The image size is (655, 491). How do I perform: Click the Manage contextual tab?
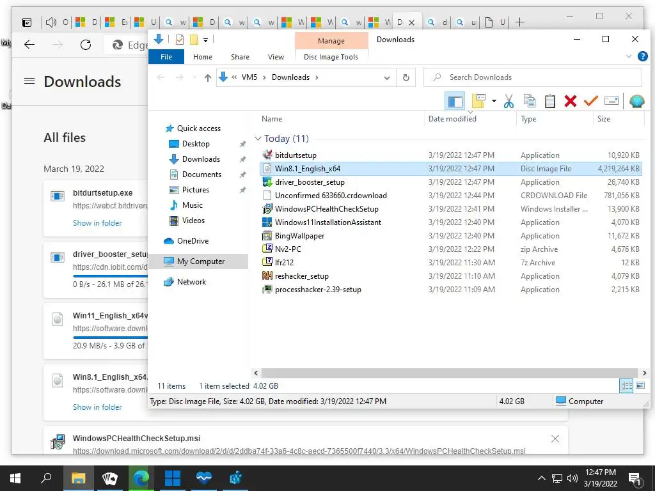331,40
